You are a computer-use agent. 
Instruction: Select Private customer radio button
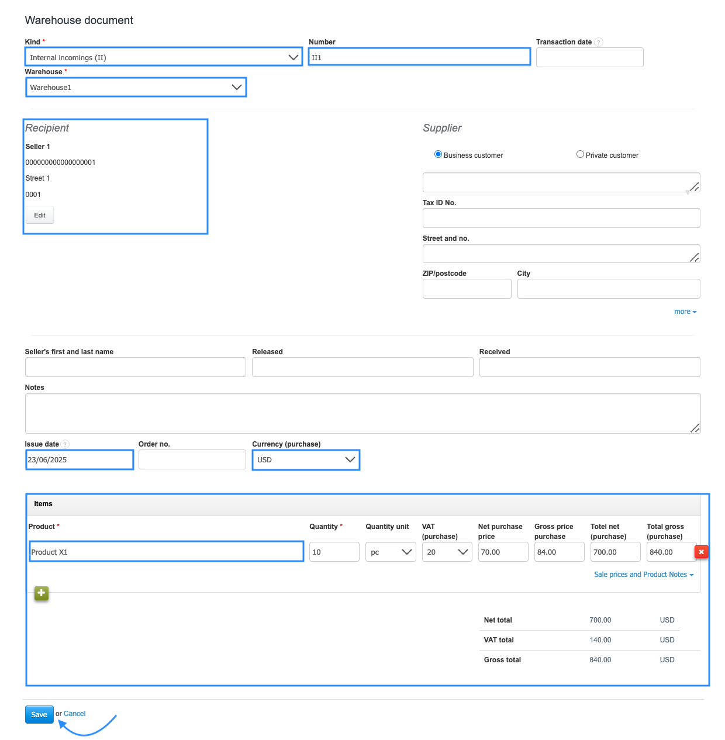click(x=580, y=154)
